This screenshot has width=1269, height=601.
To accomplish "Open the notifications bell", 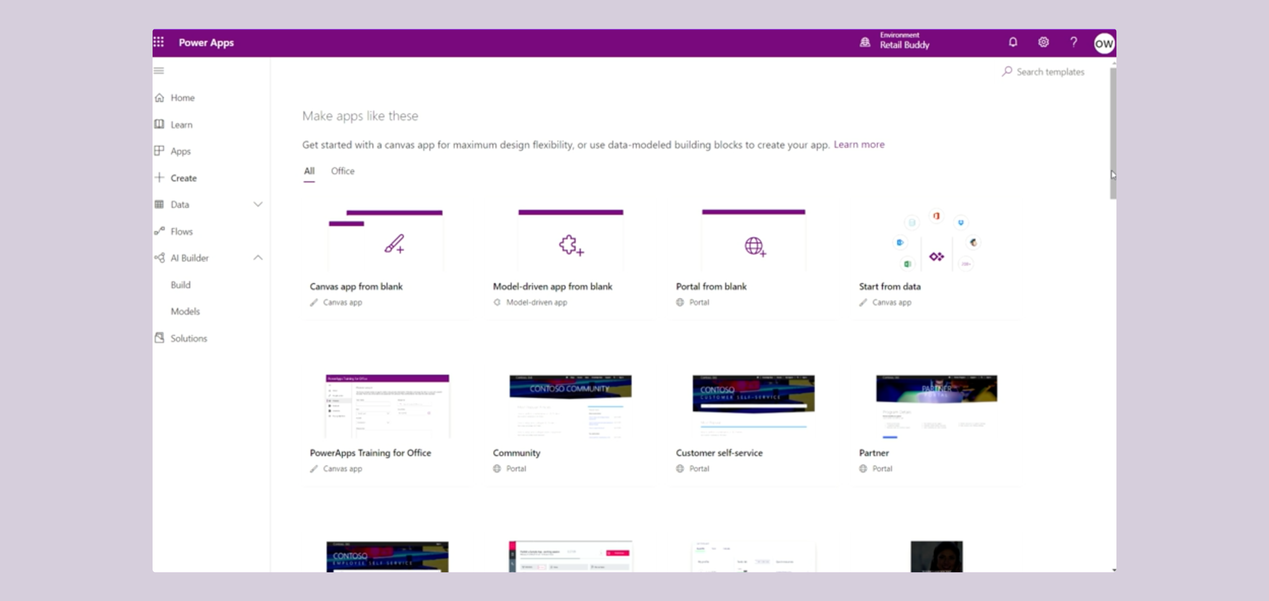I will tap(1013, 42).
